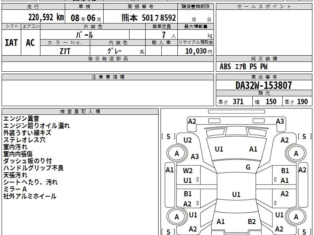Click the B2 mark on the rear hatch
314x235 pixels.
(x=252, y=221)
